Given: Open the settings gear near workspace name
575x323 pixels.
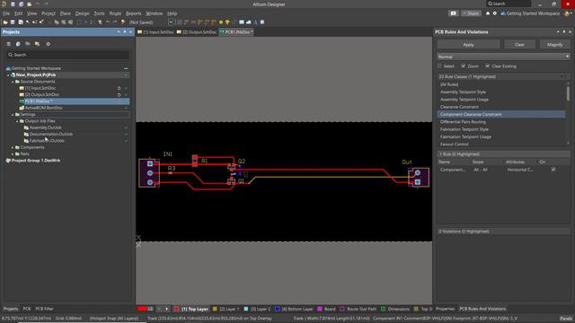Looking at the screenshot, I should pyautogui.click(x=495, y=13).
